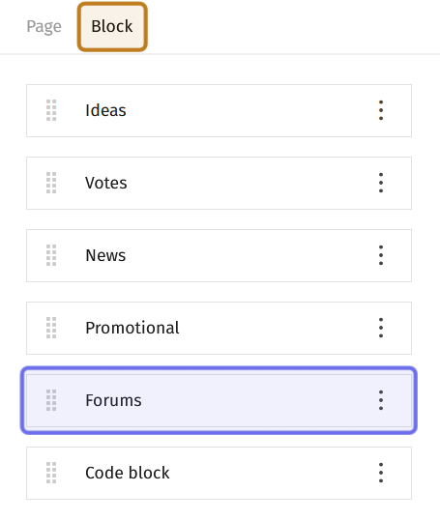
Task: Switch to the Page tab
Action: click(x=44, y=27)
